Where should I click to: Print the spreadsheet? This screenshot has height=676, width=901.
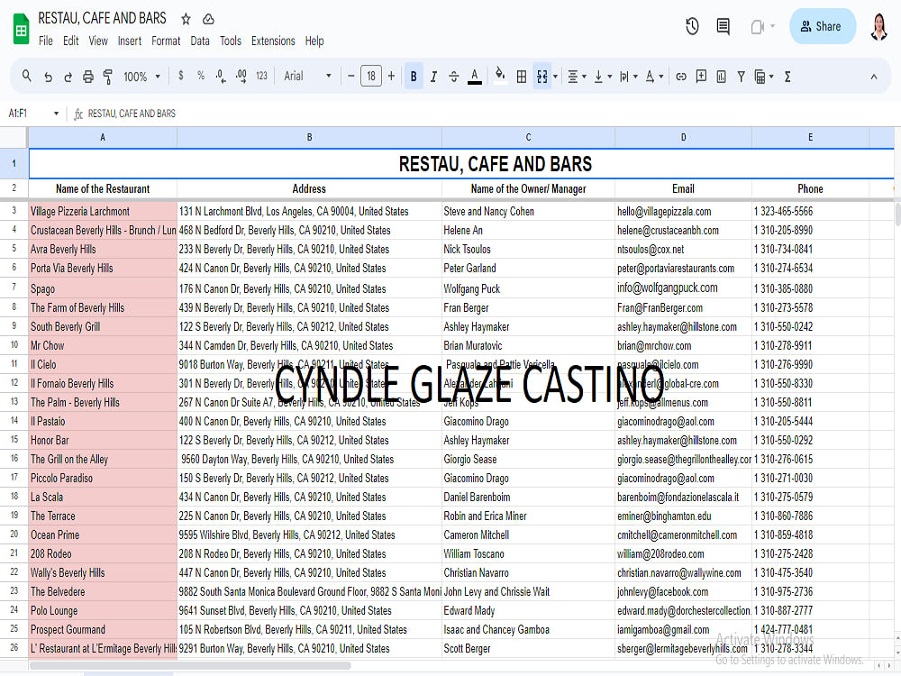point(88,77)
